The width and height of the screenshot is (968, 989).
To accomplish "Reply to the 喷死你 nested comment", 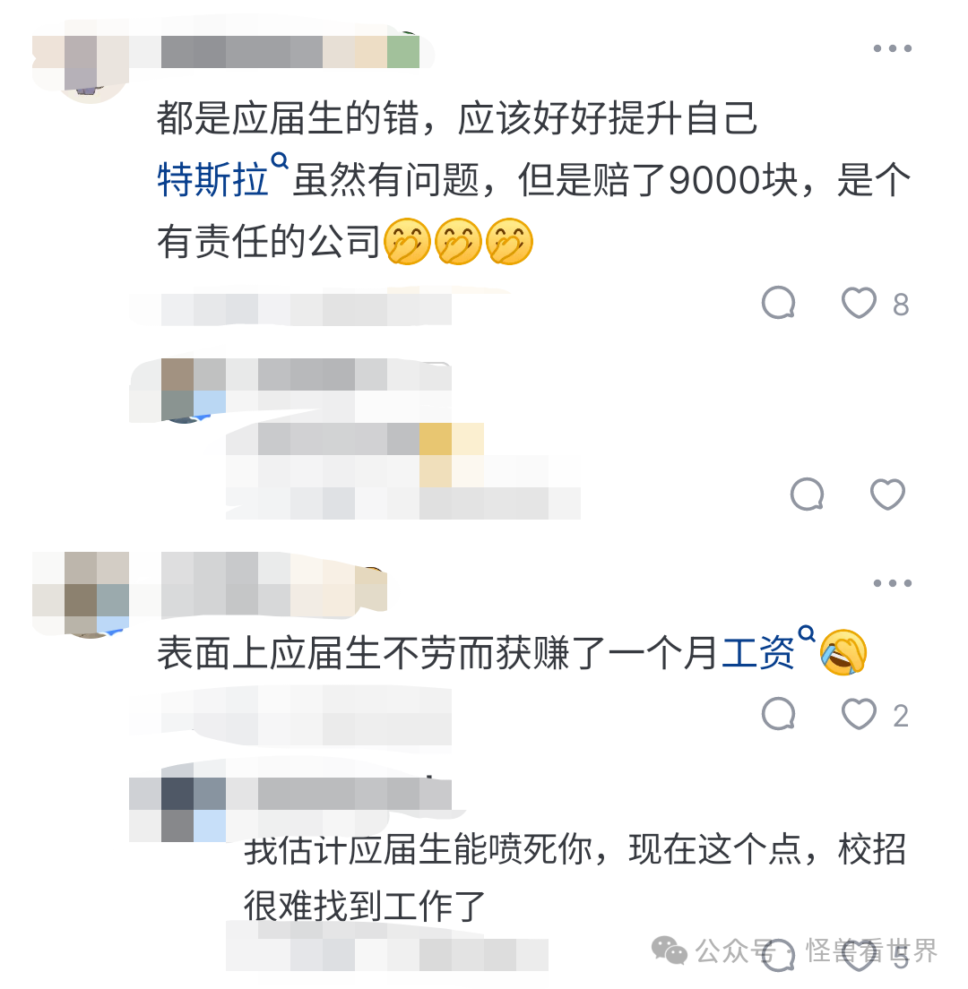I will pyautogui.click(x=778, y=954).
